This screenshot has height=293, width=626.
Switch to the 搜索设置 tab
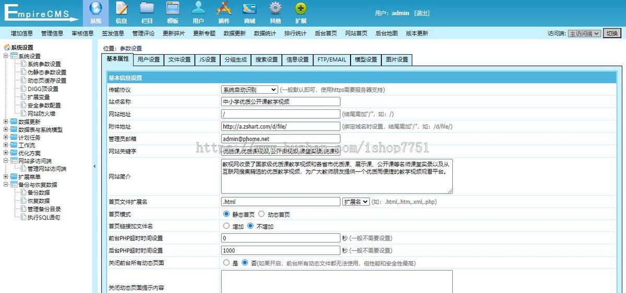point(267,60)
